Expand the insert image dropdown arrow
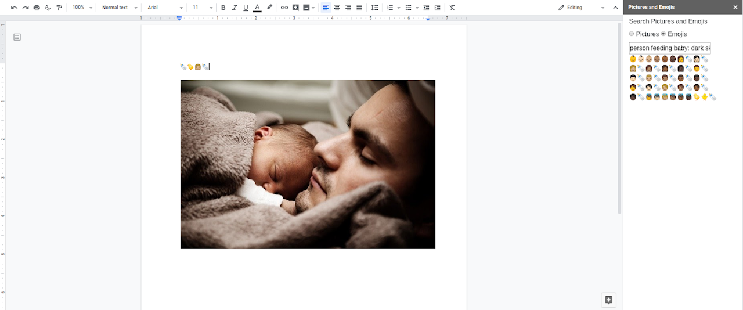 click(313, 8)
